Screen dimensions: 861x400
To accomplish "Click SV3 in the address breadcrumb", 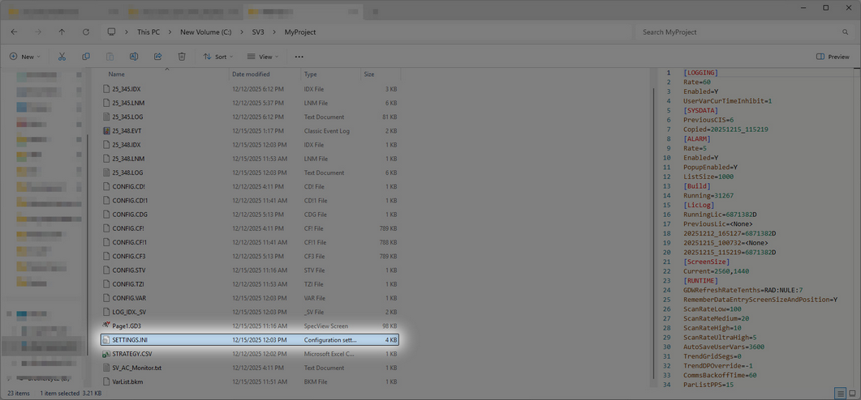I will point(258,32).
